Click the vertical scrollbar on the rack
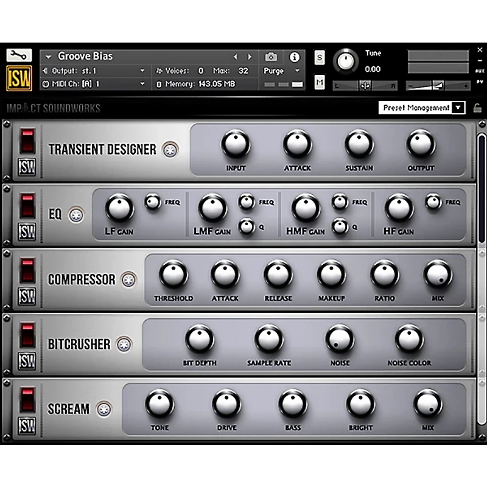The height and width of the screenshot is (487, 487). tap(482, 279)
